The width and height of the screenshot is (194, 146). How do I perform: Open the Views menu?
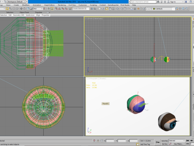click(x=8, y=5)
